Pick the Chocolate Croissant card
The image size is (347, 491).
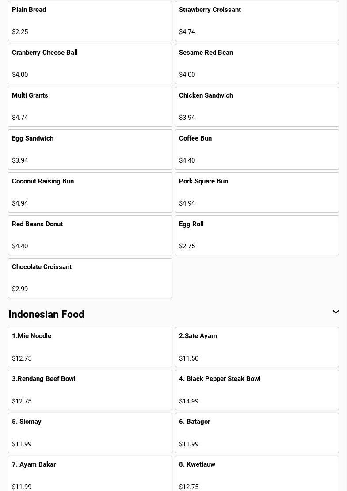click(x=90, y=278)
